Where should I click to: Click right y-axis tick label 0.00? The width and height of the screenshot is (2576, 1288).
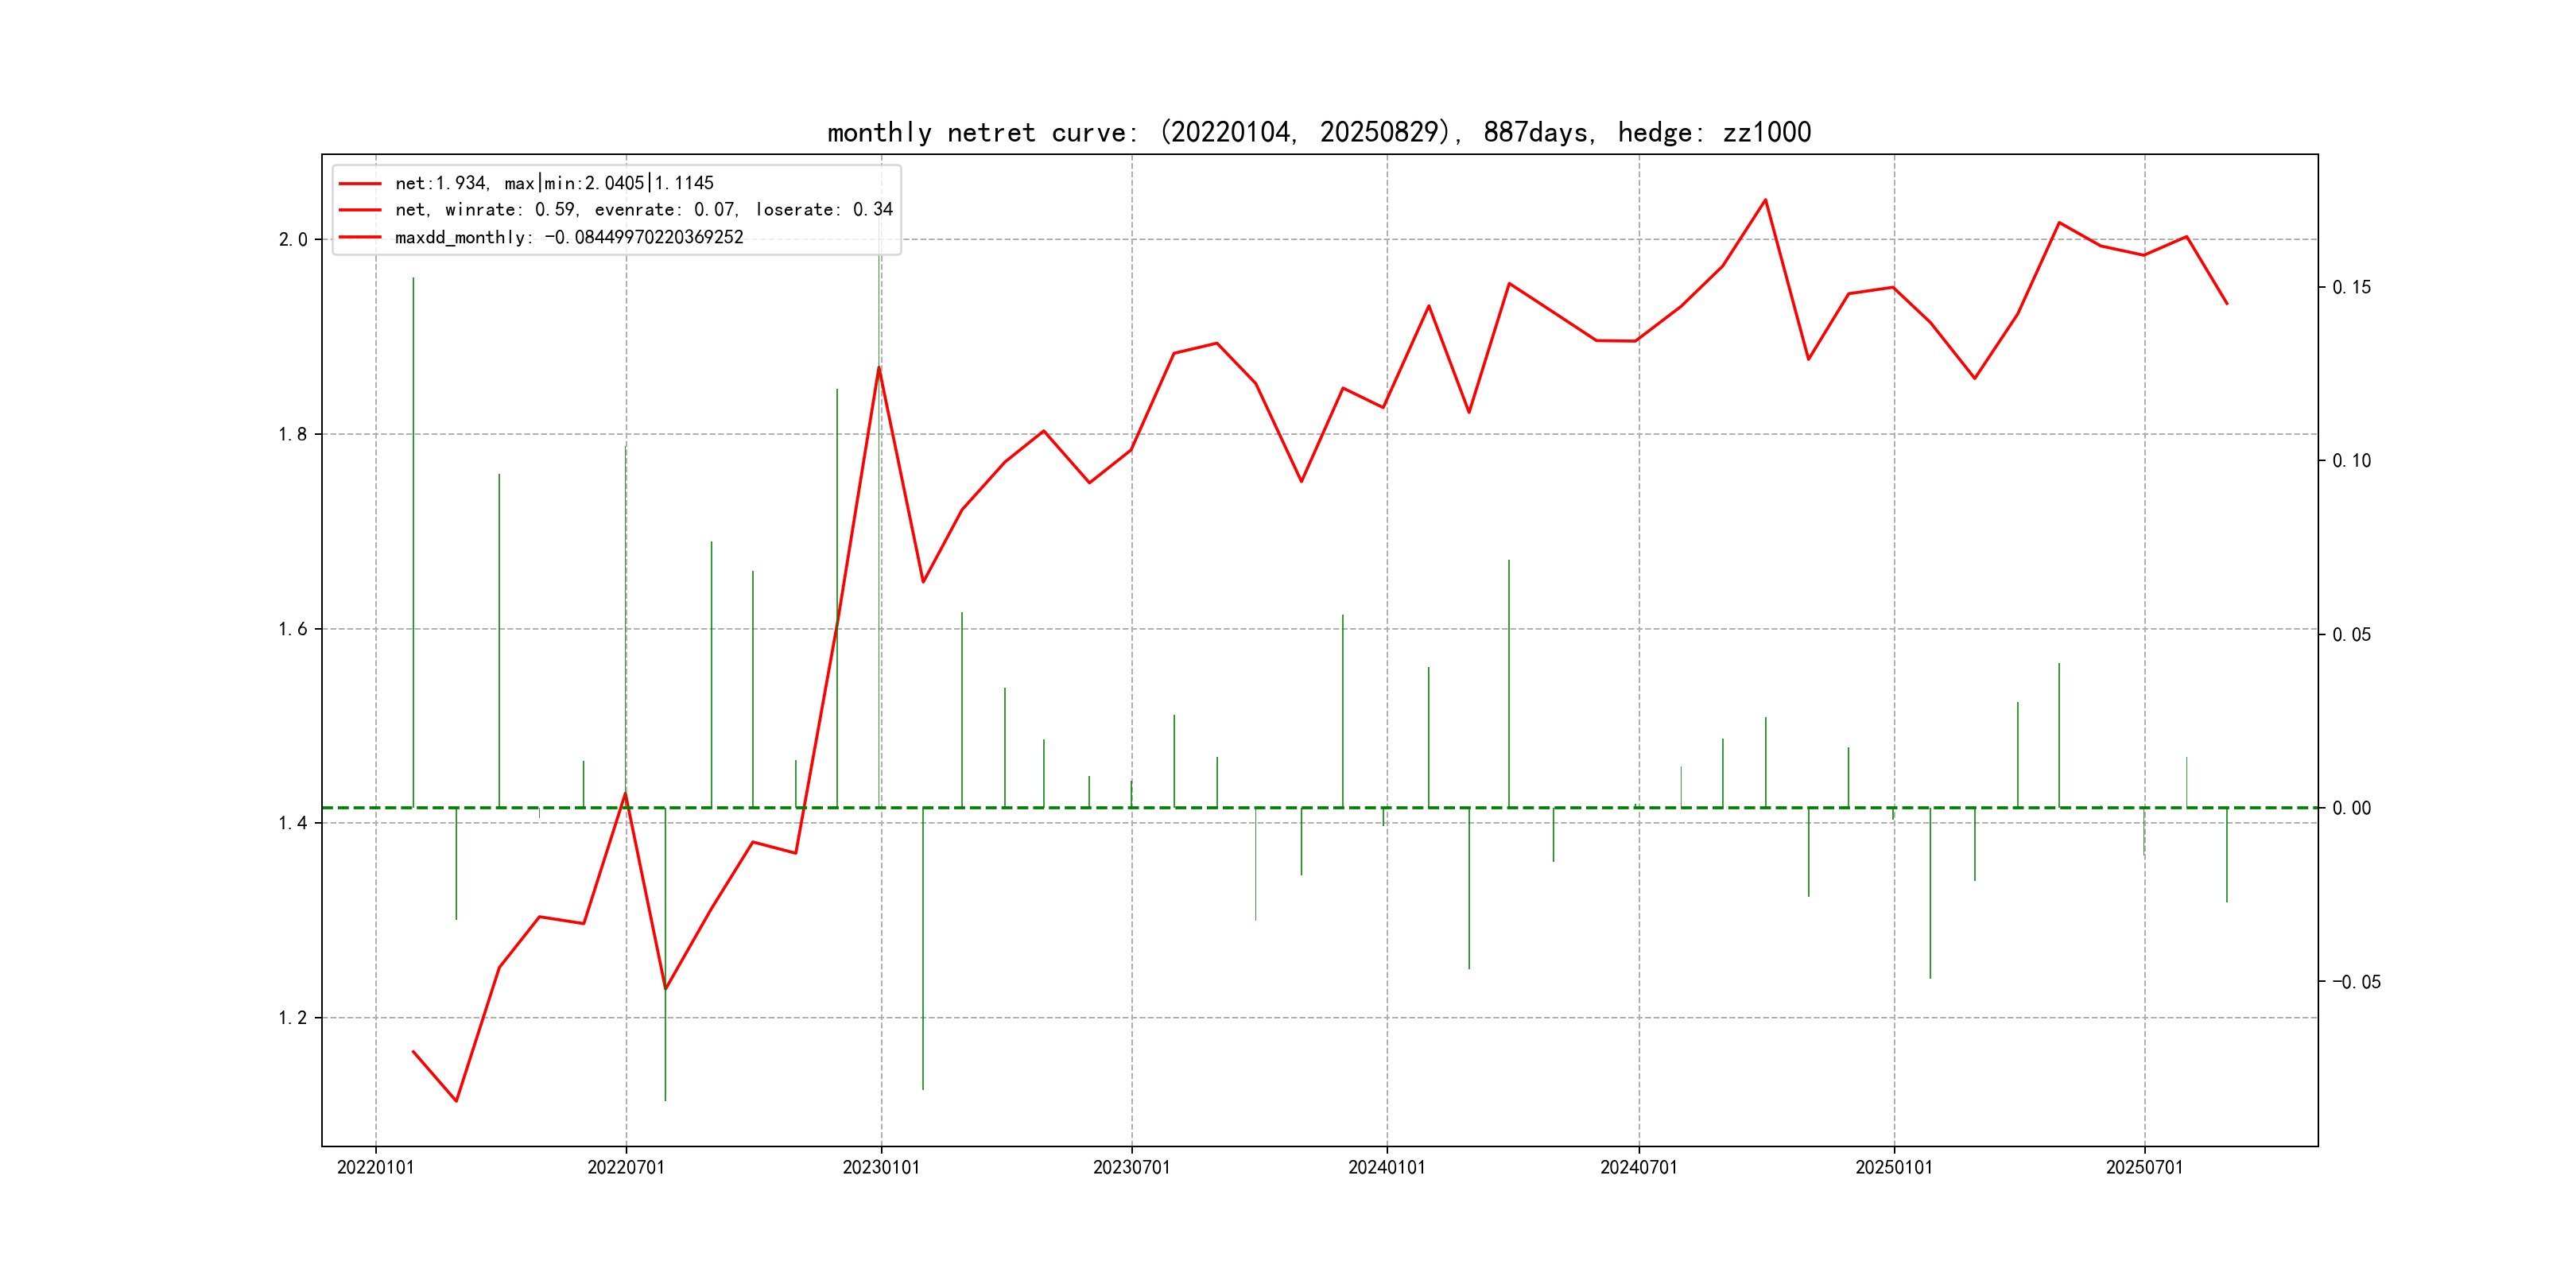(x=2351, y=808)
